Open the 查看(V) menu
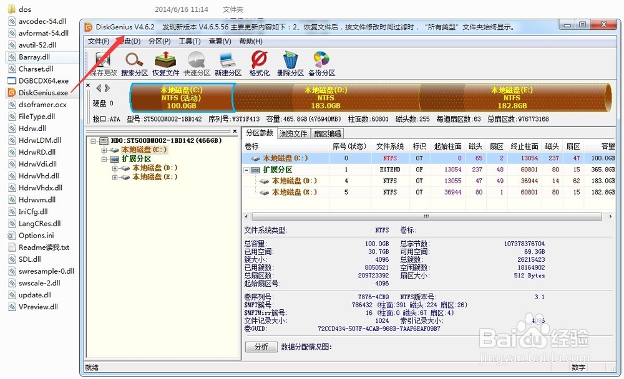Screen dimensions: 624x379 coord(220,41)
